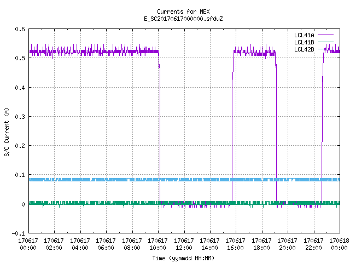Screen dimensions: 350x263
Task: Click the 0.4 y-axis tick value
Action: (20, 88)
